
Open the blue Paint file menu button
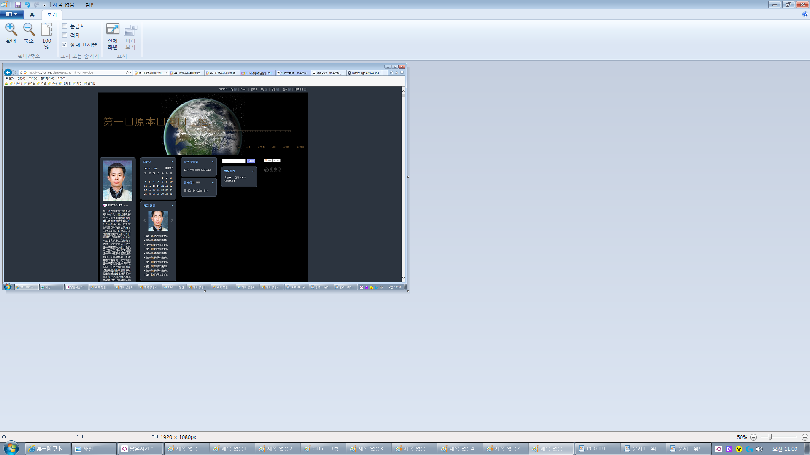click(x=12, y=14)
